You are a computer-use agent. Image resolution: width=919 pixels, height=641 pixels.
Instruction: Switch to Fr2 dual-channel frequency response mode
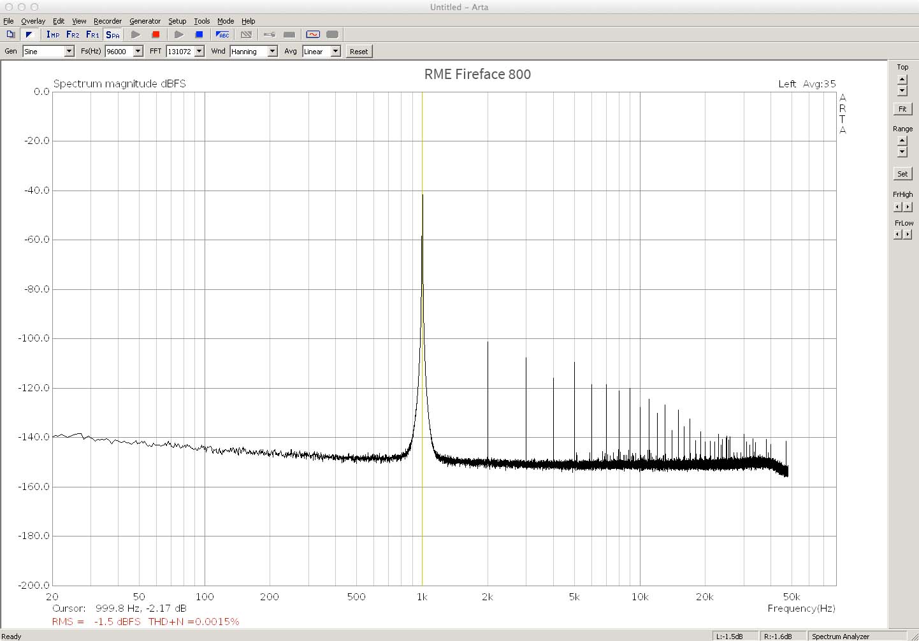click(73, 34)
